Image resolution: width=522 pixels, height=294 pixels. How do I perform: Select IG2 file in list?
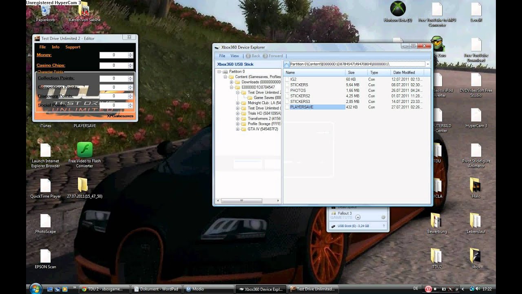[x=293, y=79]
